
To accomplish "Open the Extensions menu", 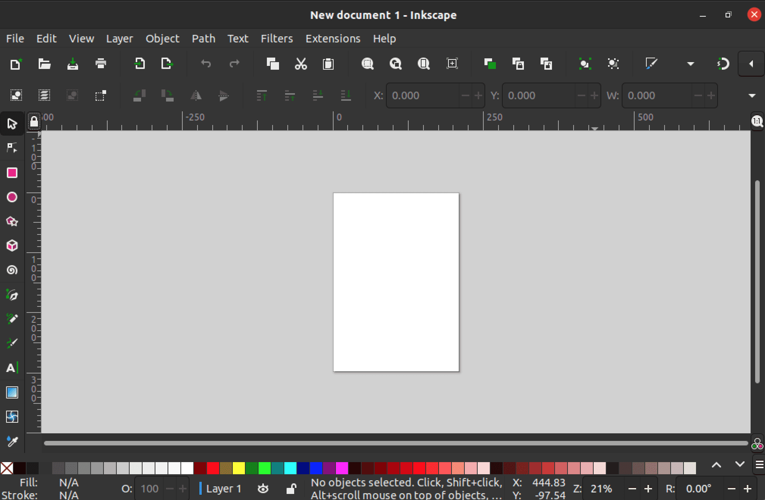I will 333,39.
